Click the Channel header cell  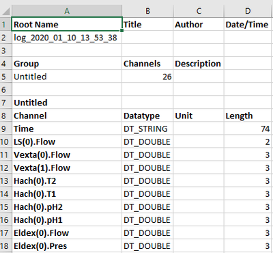click(x=67, y=116)
